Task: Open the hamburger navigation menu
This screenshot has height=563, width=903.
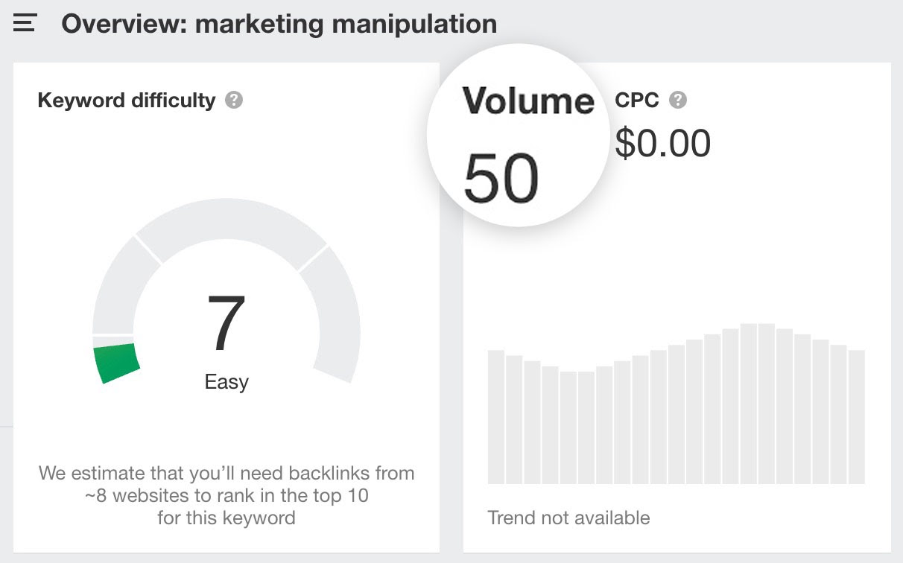Action: (23, 23)
